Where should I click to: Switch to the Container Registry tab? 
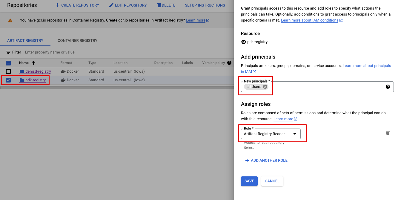pyautogui.click(x=78, y=40)
